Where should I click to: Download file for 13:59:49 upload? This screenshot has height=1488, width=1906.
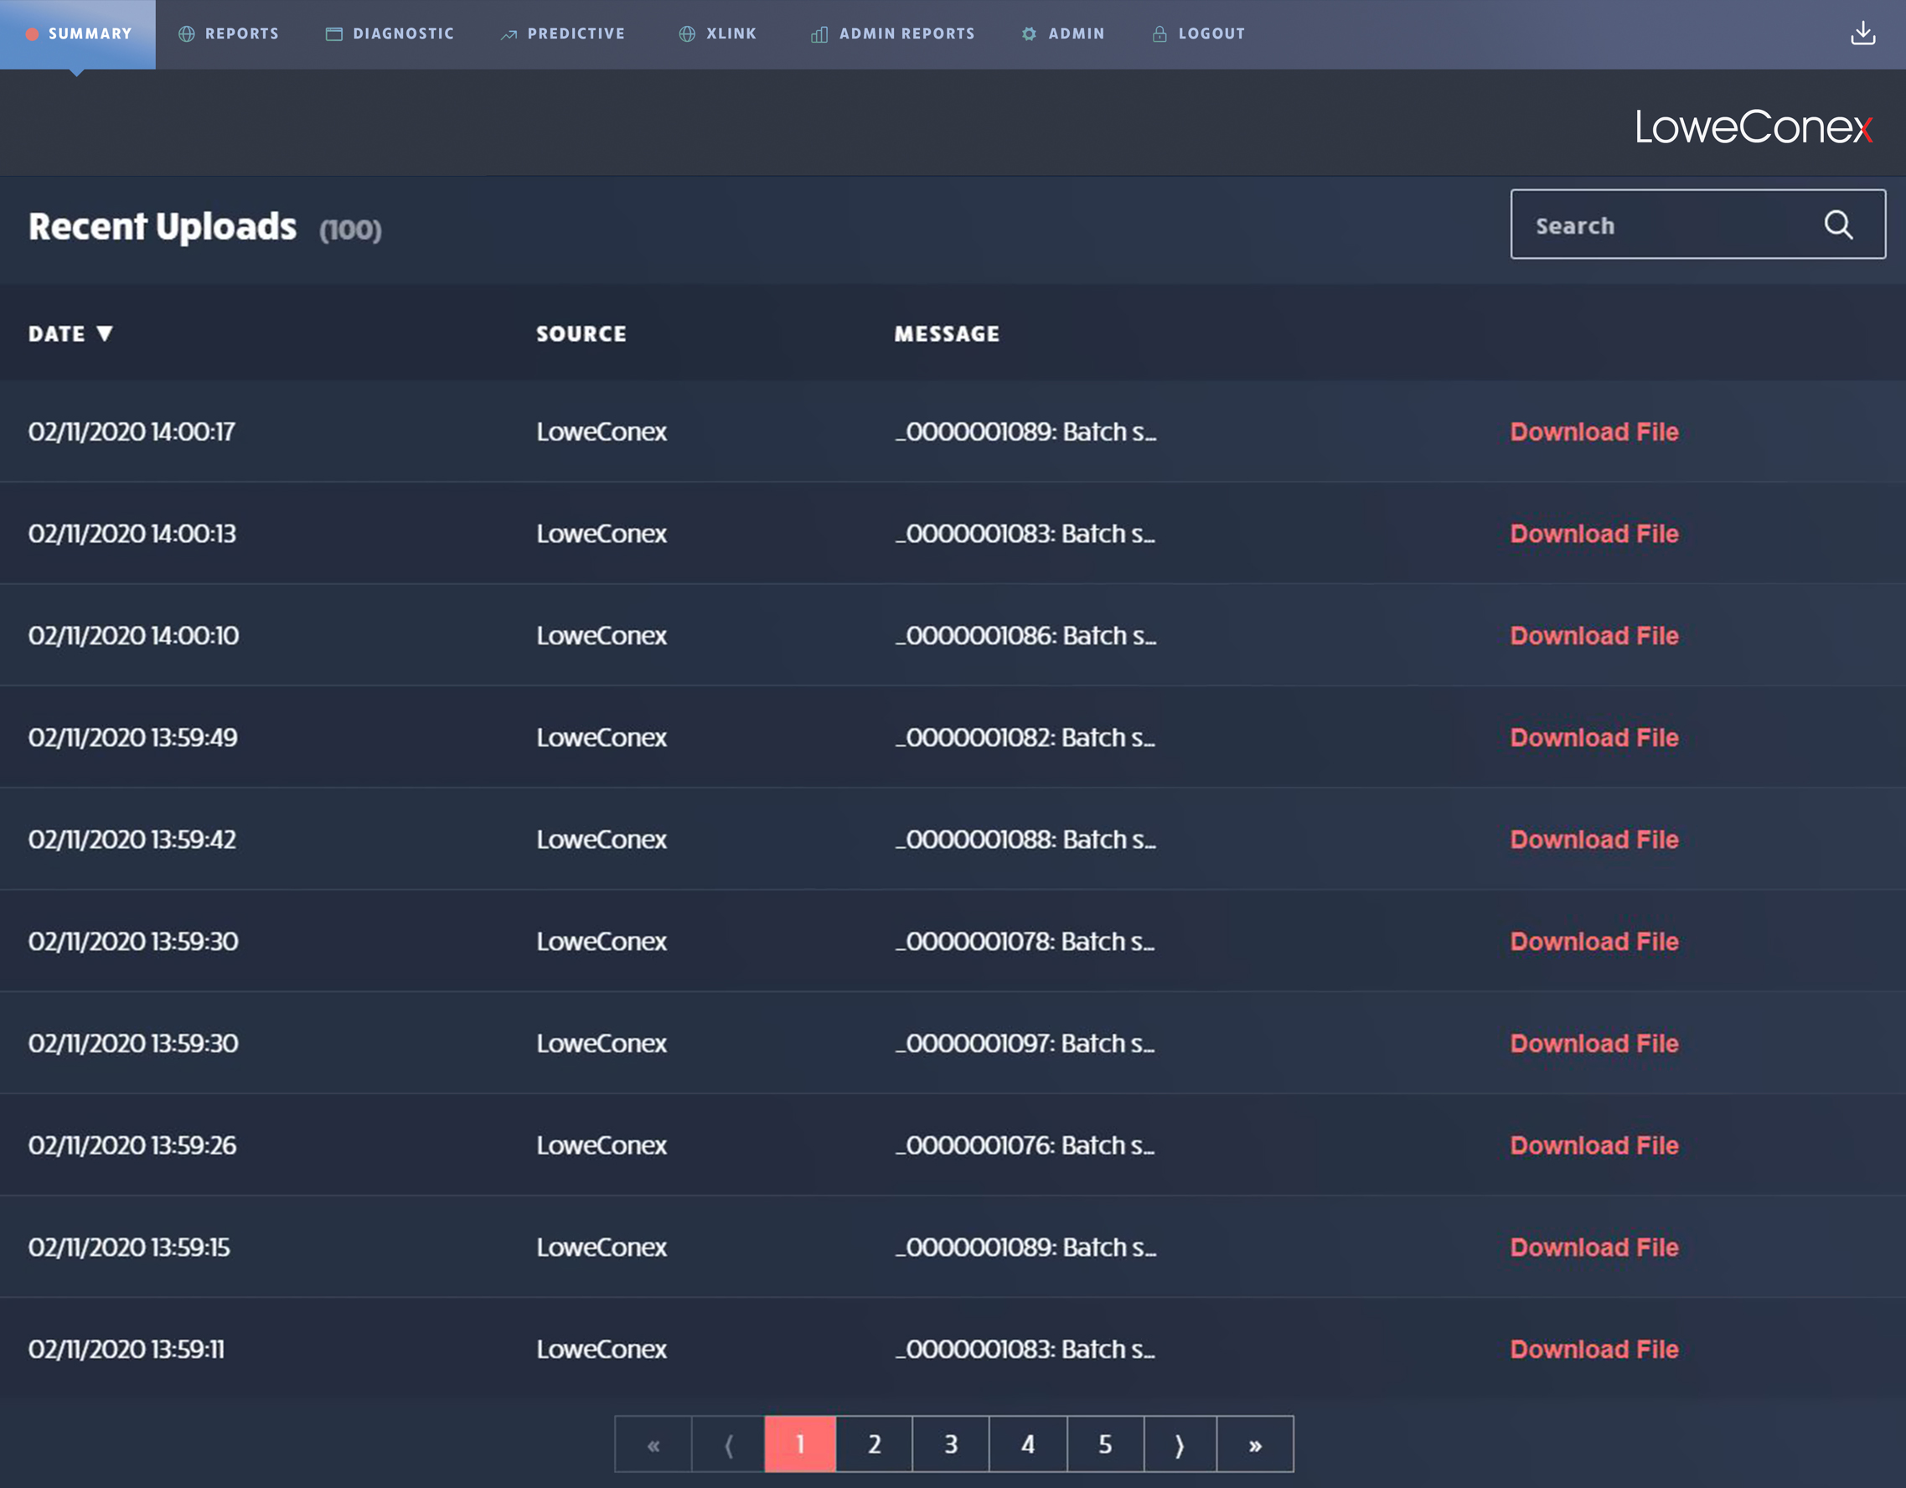[1593, 737]
